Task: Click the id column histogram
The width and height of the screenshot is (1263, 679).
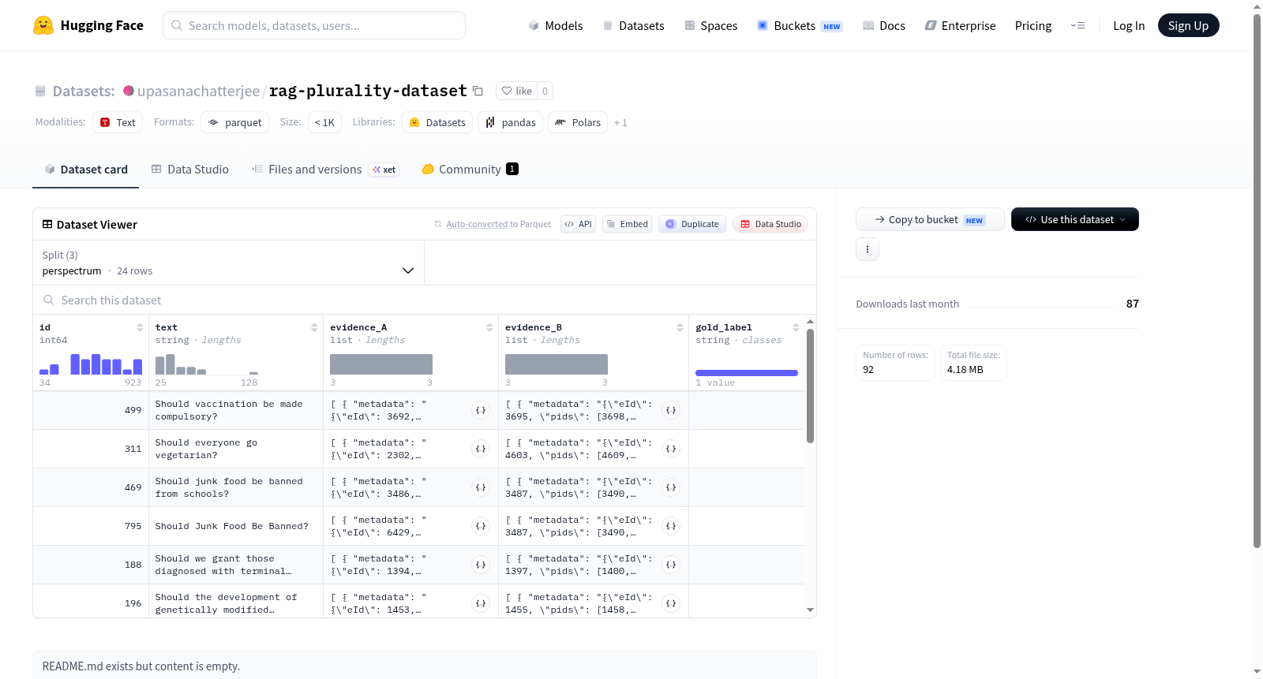Action: pos(91,364)
